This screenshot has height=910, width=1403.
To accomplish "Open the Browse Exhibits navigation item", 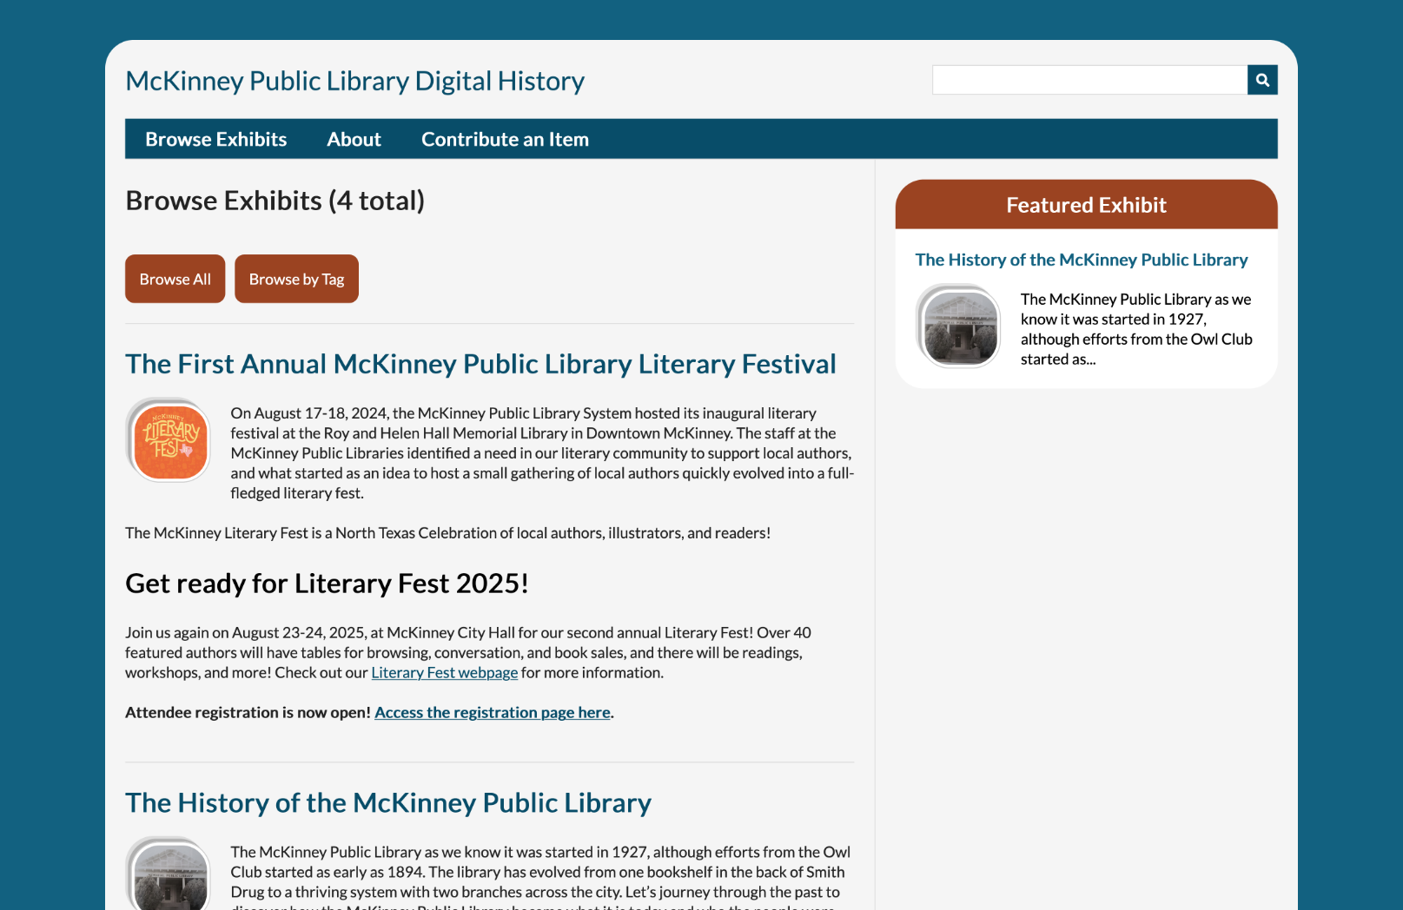I will tap(215, 139).
